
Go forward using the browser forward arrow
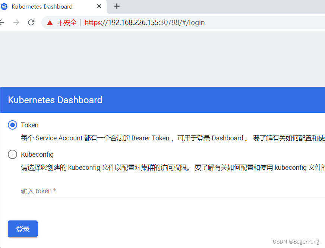click(16, 22)
